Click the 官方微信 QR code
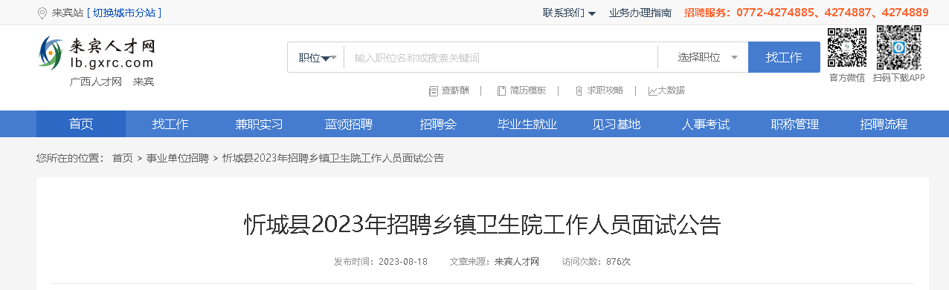Image resolution: width=949 pixels, height=290 pixels. (x=847, y=48)
